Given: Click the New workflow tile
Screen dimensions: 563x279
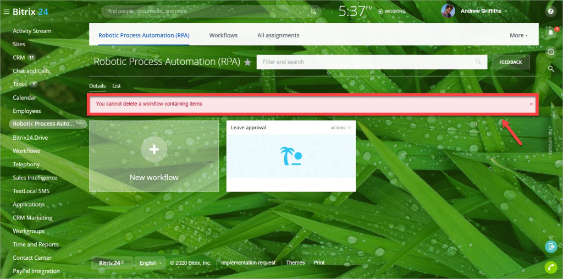Looking at the screenshot, I should click(x=154, y=156).
